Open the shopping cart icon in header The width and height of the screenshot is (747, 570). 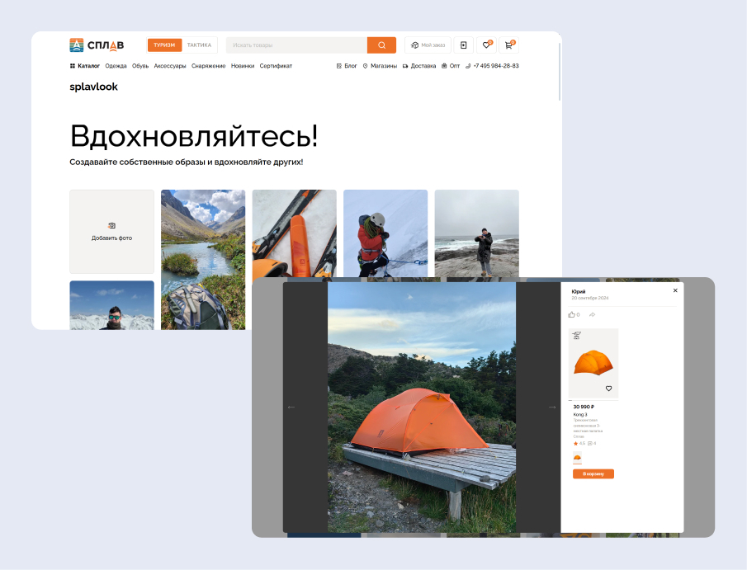[509, 45]
